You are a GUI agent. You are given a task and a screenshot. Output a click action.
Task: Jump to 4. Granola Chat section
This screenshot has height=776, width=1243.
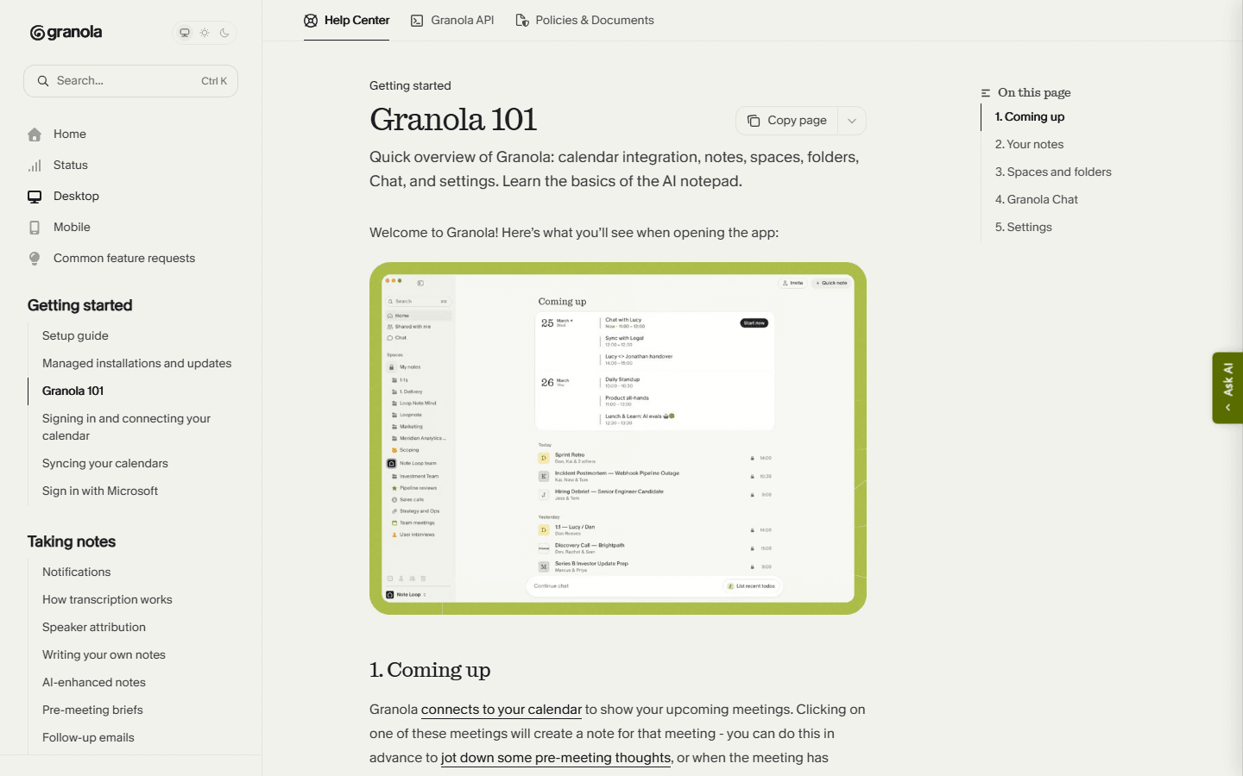[1036, 200]
